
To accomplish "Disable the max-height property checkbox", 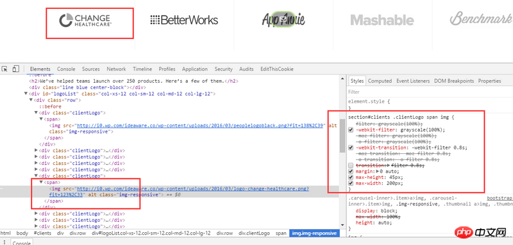I will point(351,177).
